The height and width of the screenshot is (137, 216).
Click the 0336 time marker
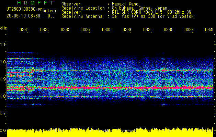127,29
